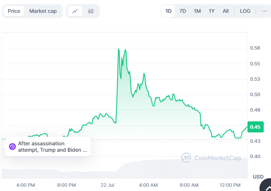Set the chart range to 1M

(x=197, y=11)
